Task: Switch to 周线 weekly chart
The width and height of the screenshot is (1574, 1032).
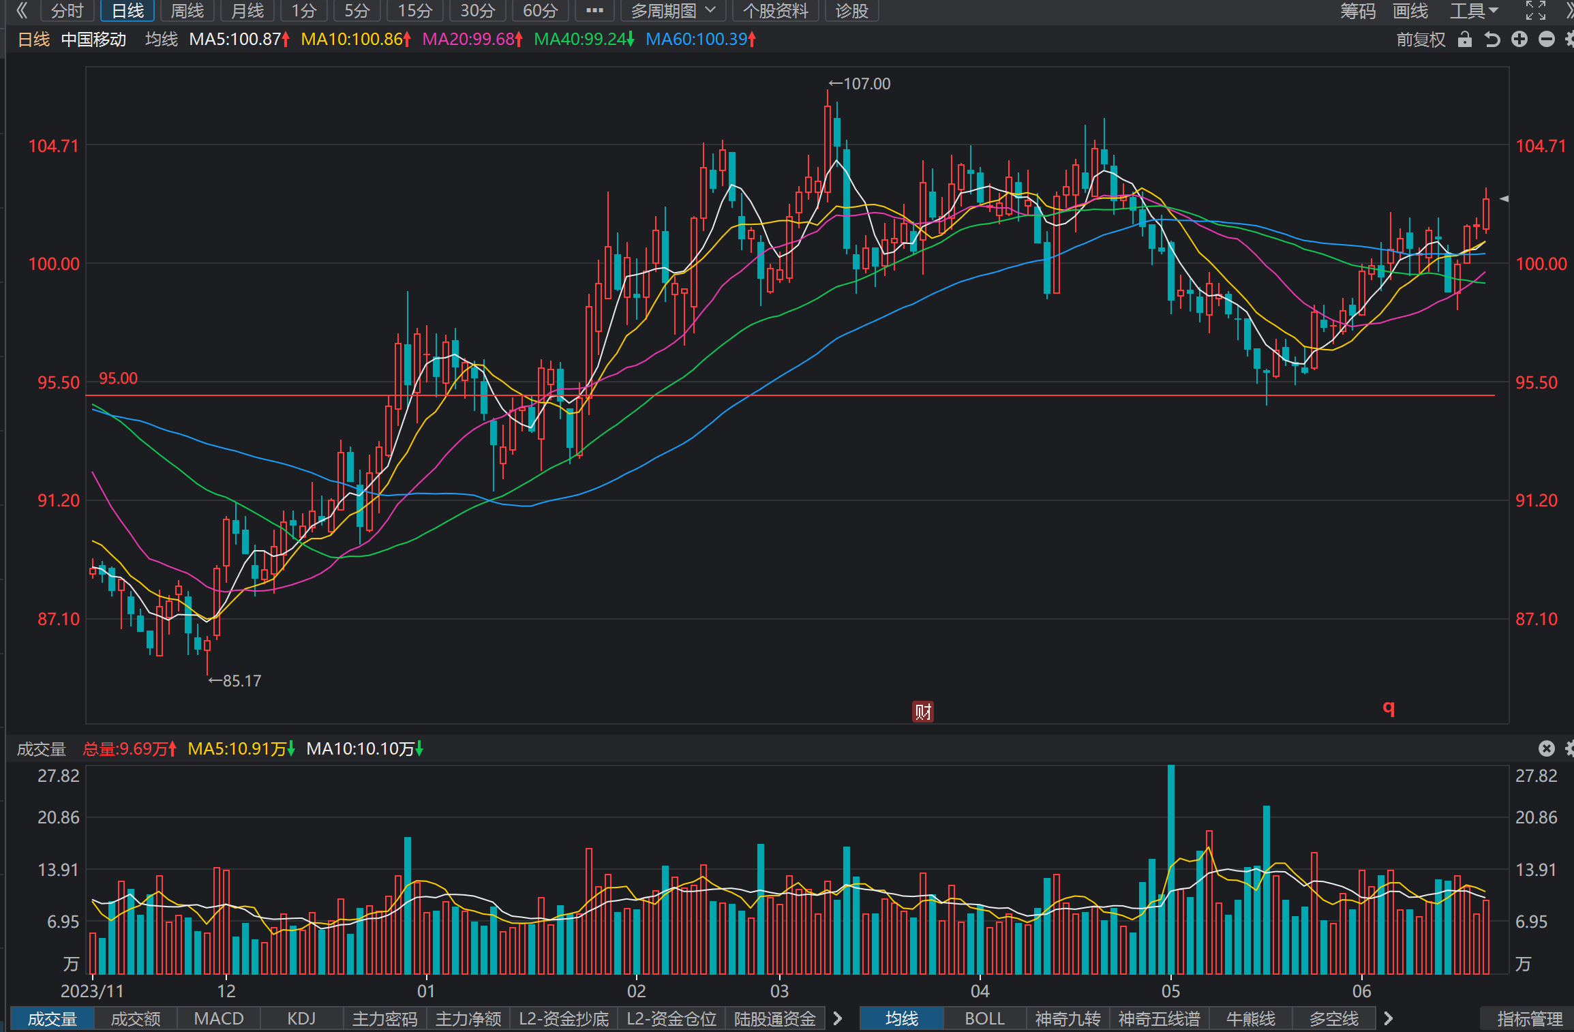Action: pyautogui.click(x=187, y=11)
